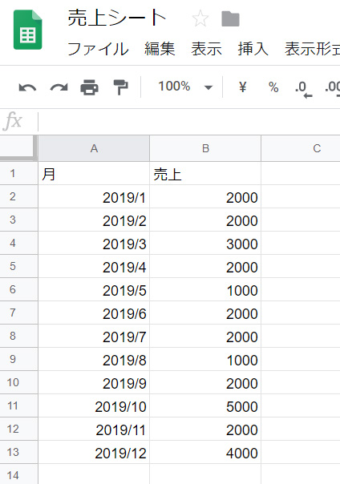
Task: Click the select-all corner box
Action: 18,148
